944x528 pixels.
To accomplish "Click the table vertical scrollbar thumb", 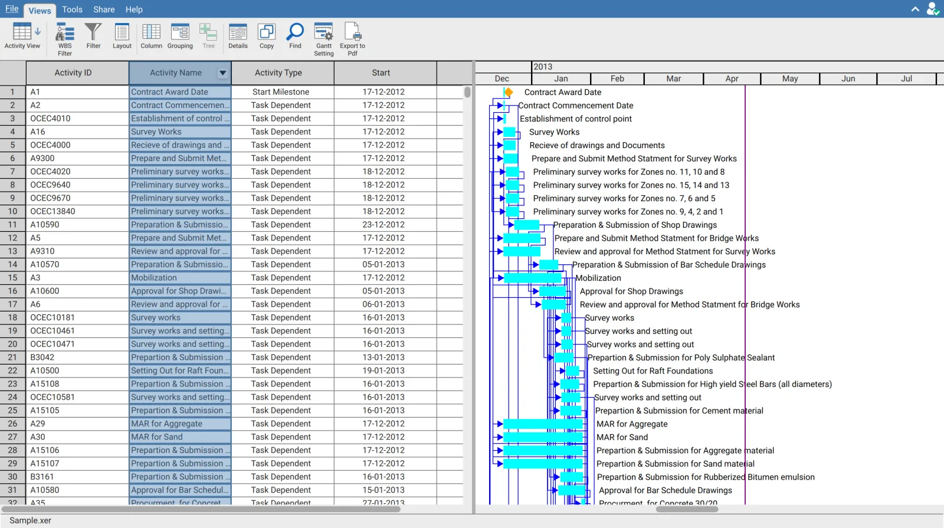I will click(467, 92).
